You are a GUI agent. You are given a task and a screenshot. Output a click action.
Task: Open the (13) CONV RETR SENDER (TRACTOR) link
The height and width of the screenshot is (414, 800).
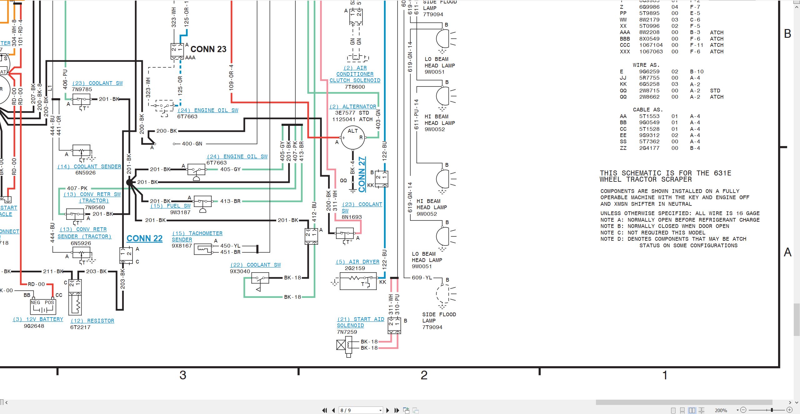coord(84,233)
